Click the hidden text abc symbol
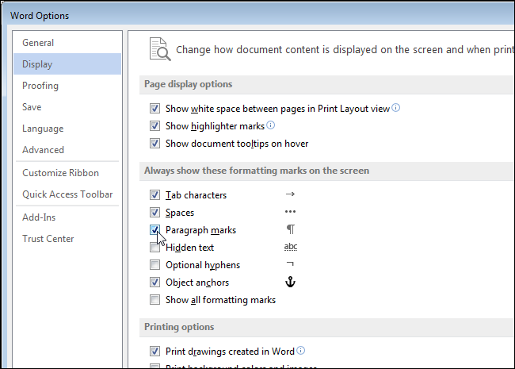This screenshot has width=515, height=369. tap(290, 248)
